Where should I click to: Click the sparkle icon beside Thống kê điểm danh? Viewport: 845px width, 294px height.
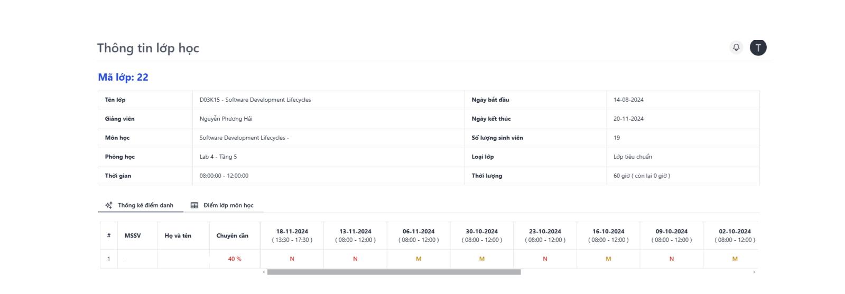click(x=109, y=205)
